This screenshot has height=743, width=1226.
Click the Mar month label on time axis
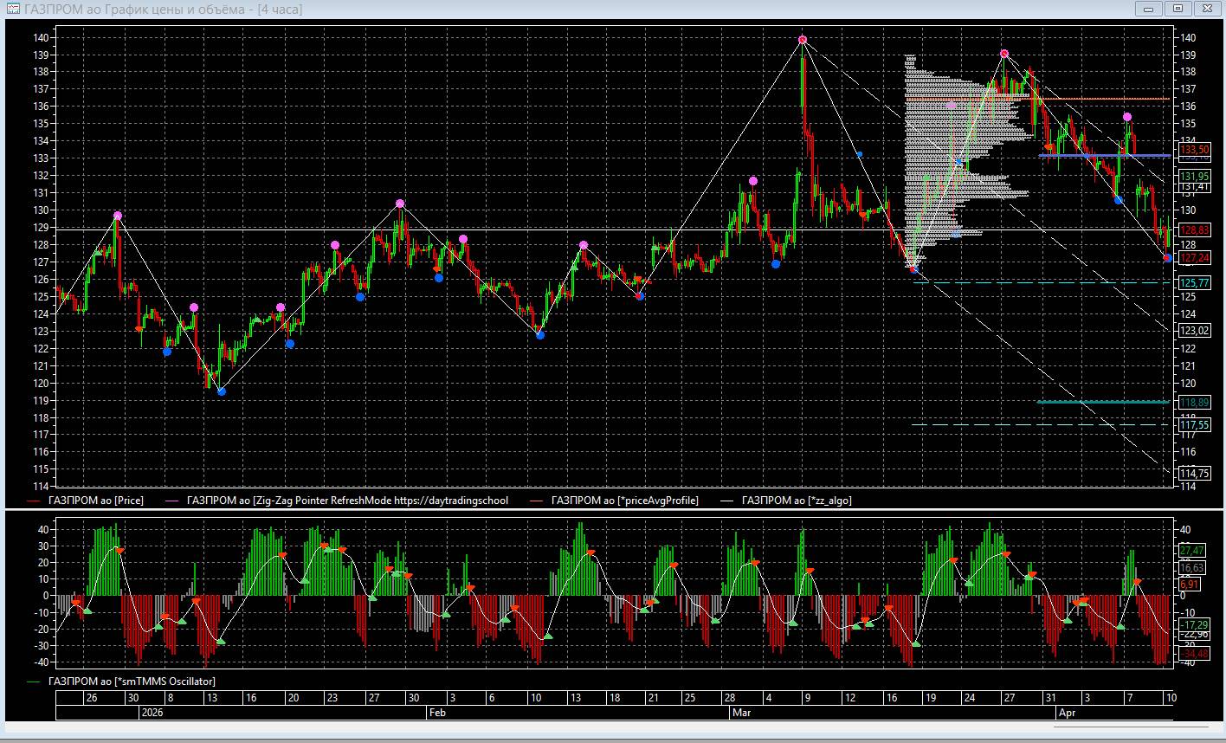(741, 713)
